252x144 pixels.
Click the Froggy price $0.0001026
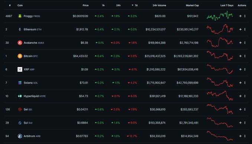[x=81, y=16]
